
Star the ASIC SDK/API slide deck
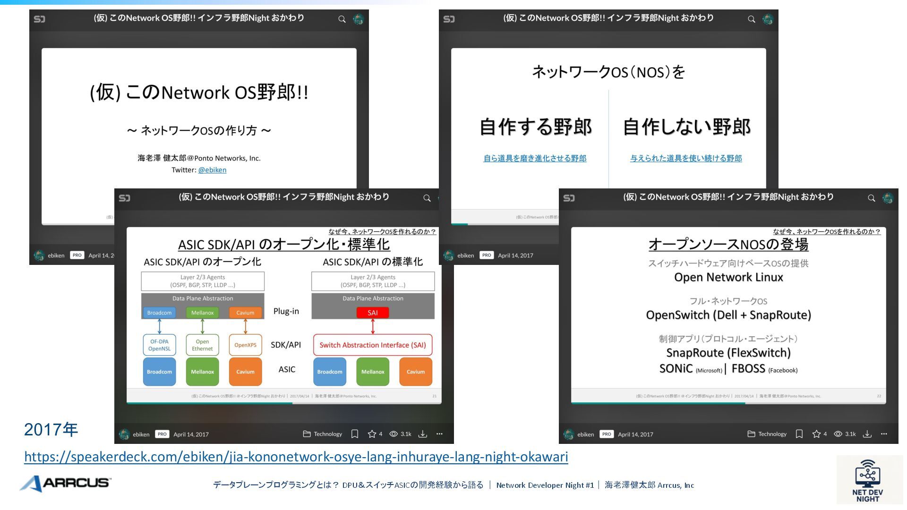(372, 434)
